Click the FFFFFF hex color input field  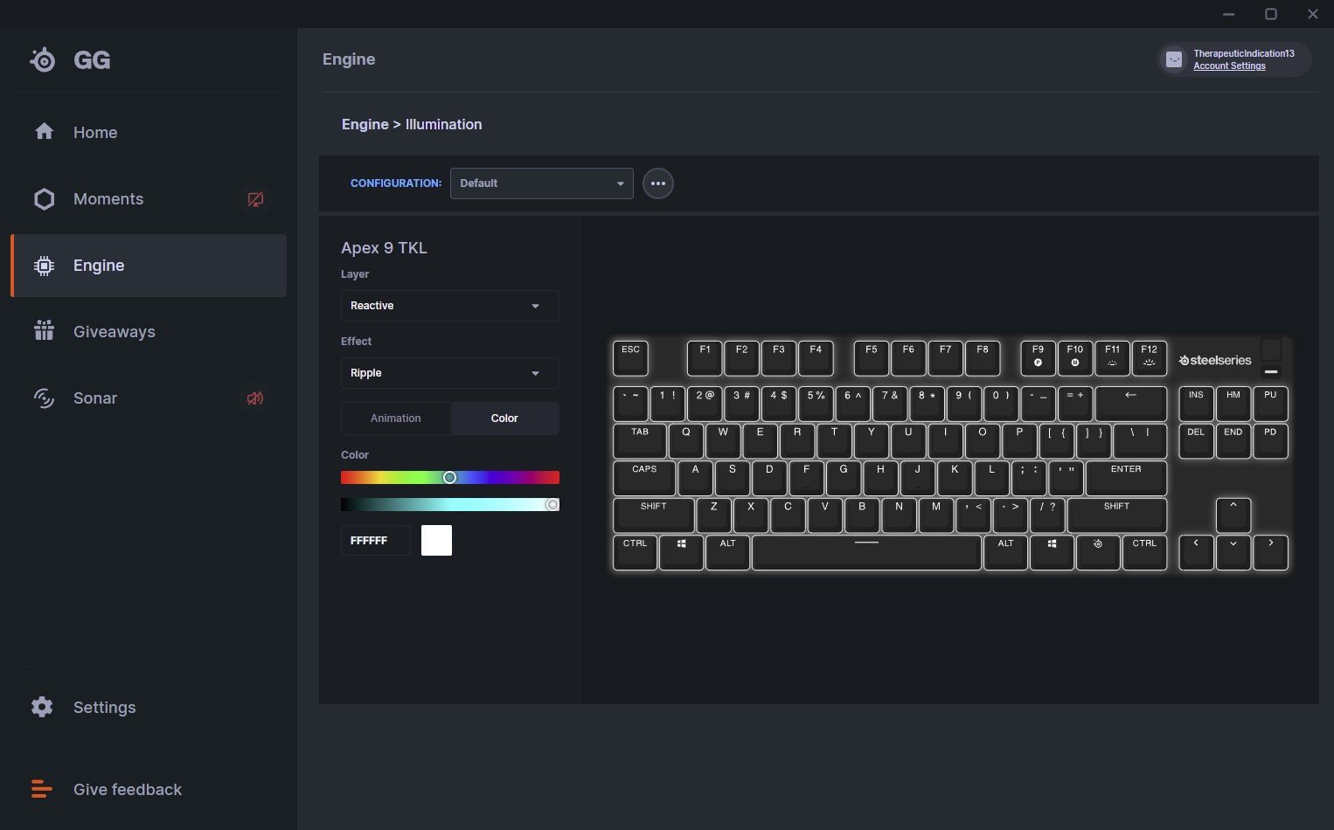tap(375, 541)
